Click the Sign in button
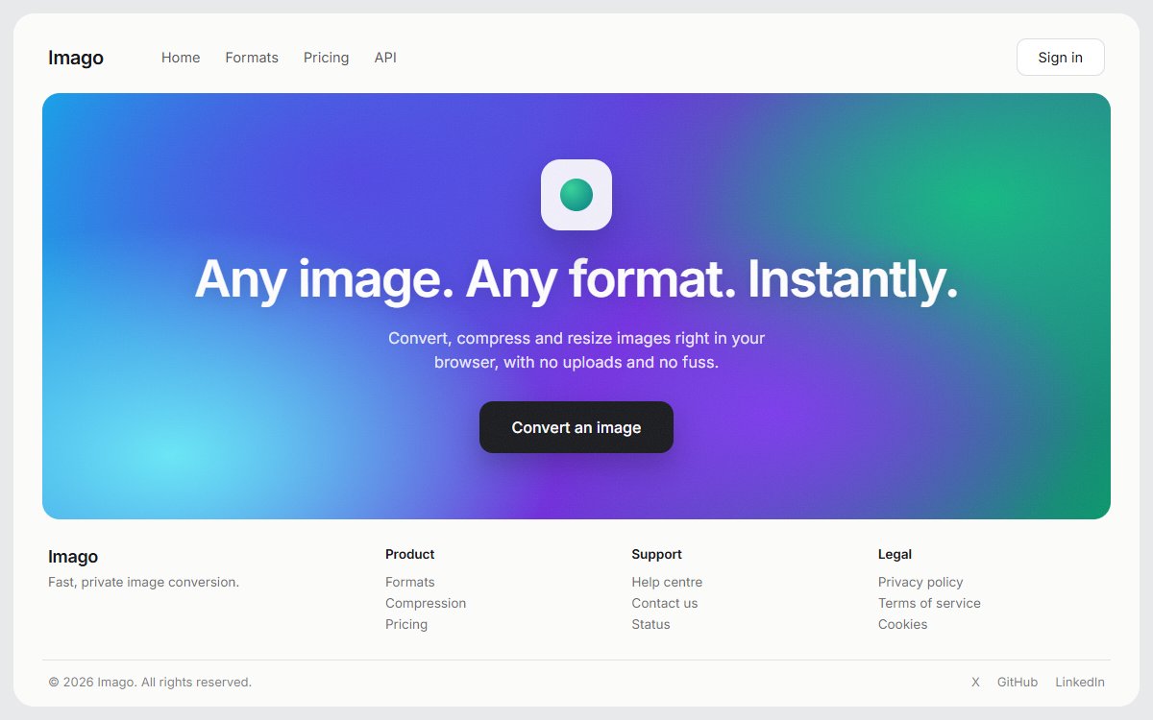1153x720 pixels. click(x=1061, y=58)
